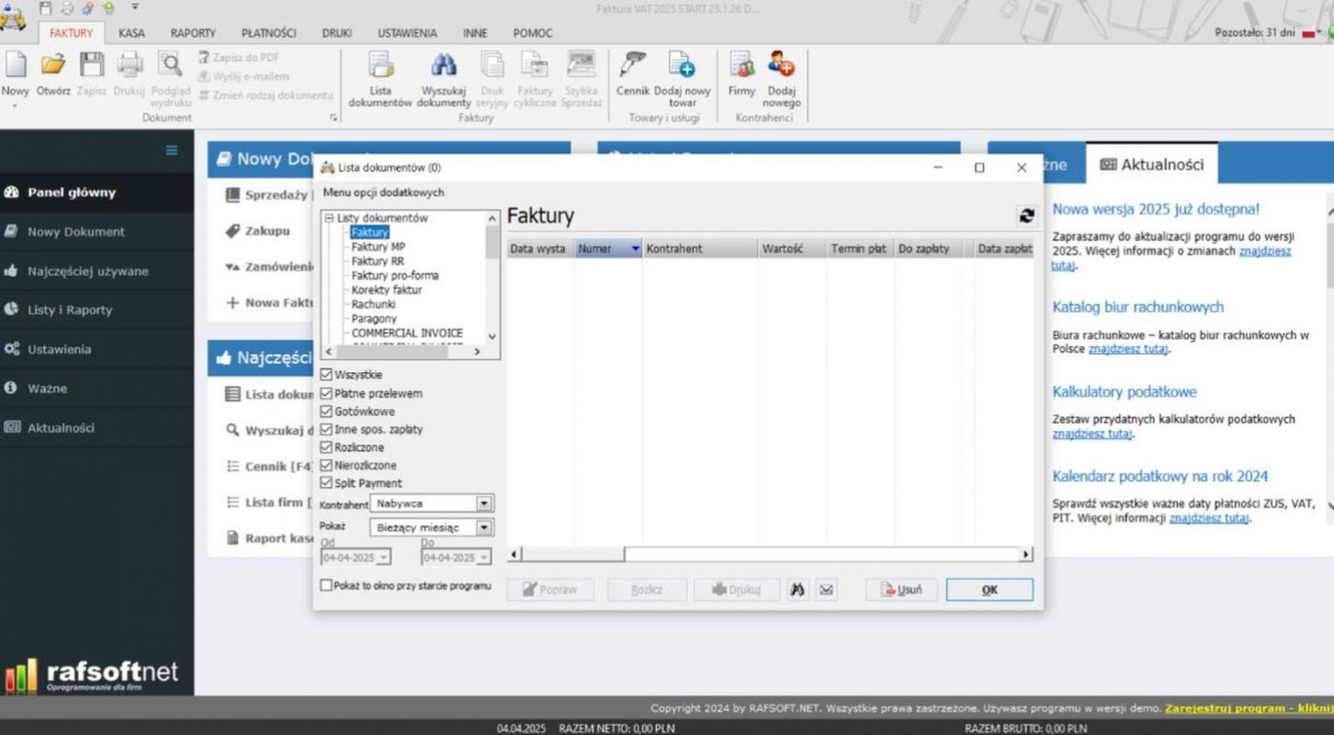Click the quick access save icon in title bar
This screenshot has width=1334, height=735.
pyautogui.click(x=45, y=7)
